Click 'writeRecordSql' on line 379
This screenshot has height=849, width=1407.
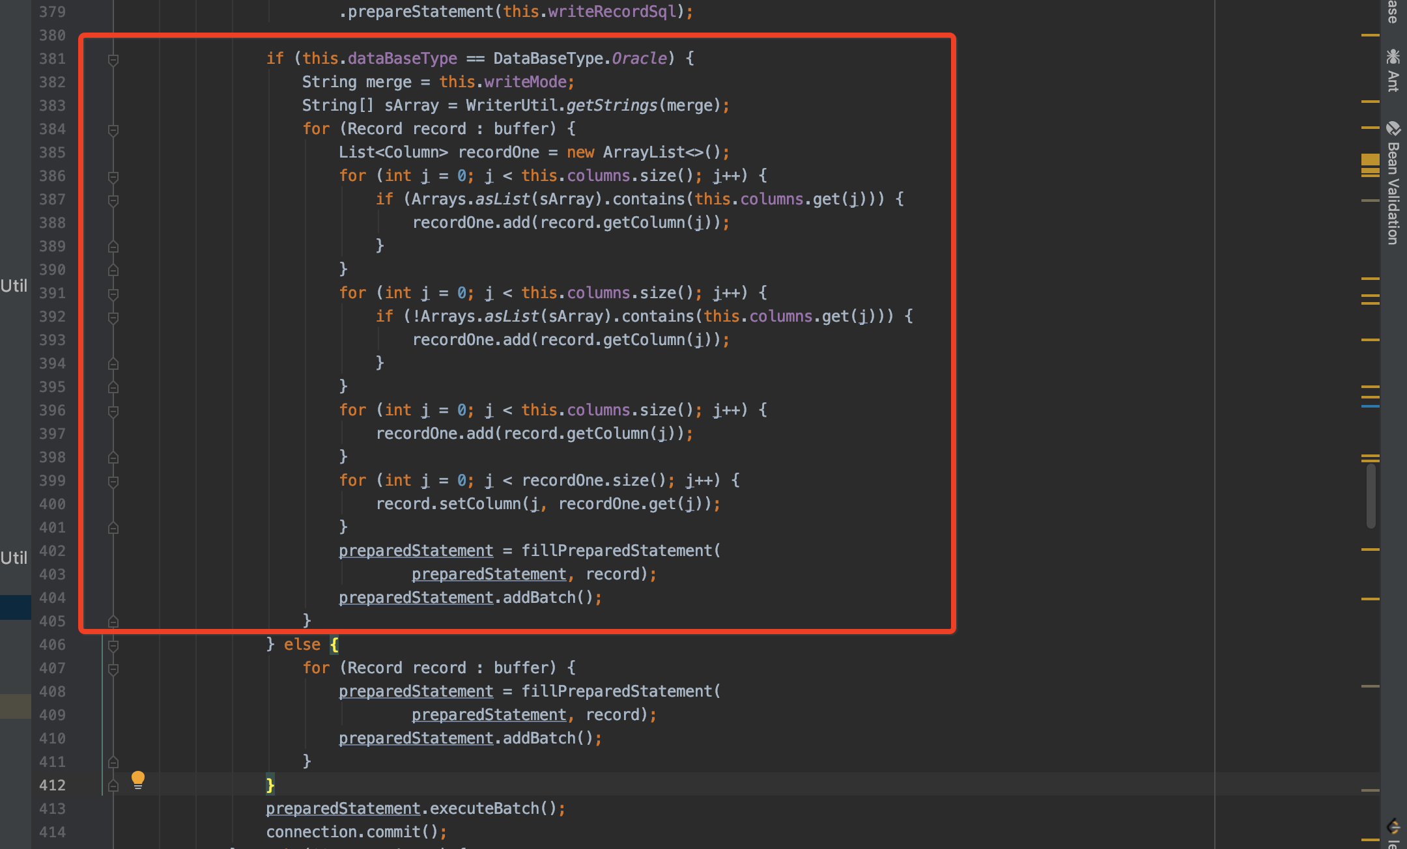(x=612, y=12)
